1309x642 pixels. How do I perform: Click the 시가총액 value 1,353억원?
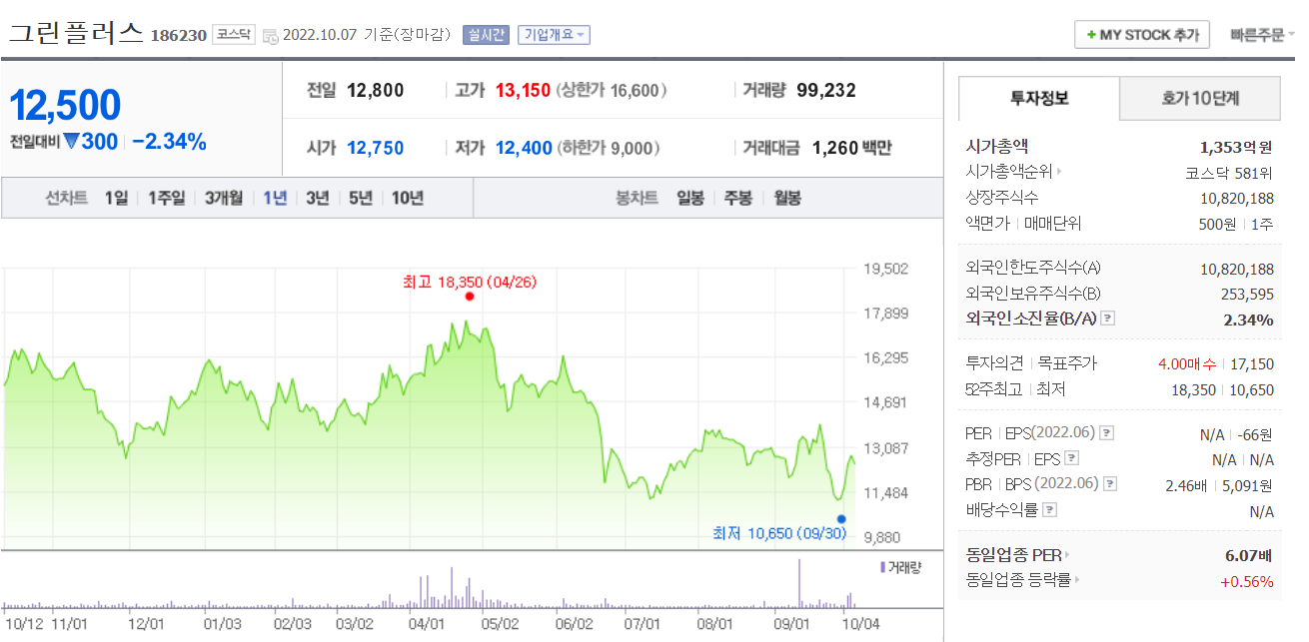1236,147
